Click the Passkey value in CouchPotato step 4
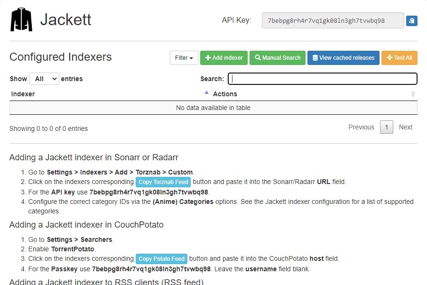This screenshot has height=285, width=427. (x=151, y=269)
